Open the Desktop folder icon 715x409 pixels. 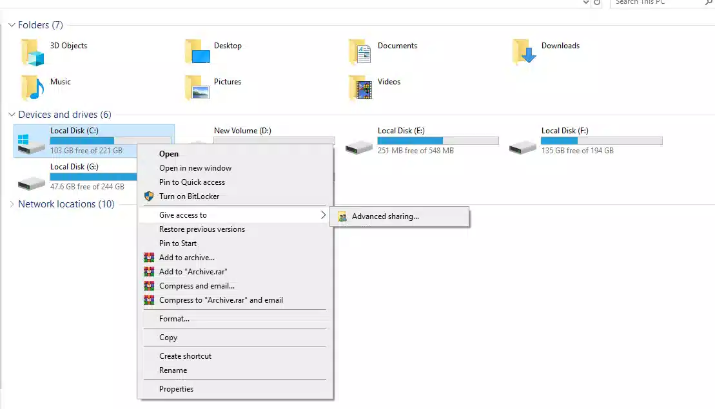pyautogui.click(x=197, y=52)
